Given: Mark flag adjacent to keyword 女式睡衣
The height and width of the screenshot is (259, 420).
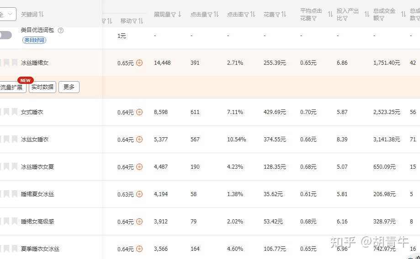Looking at the screenshot, I should [15, 112].
